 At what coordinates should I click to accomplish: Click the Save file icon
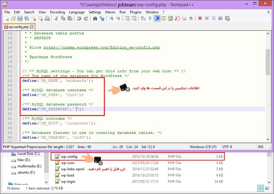pos(20,18)
